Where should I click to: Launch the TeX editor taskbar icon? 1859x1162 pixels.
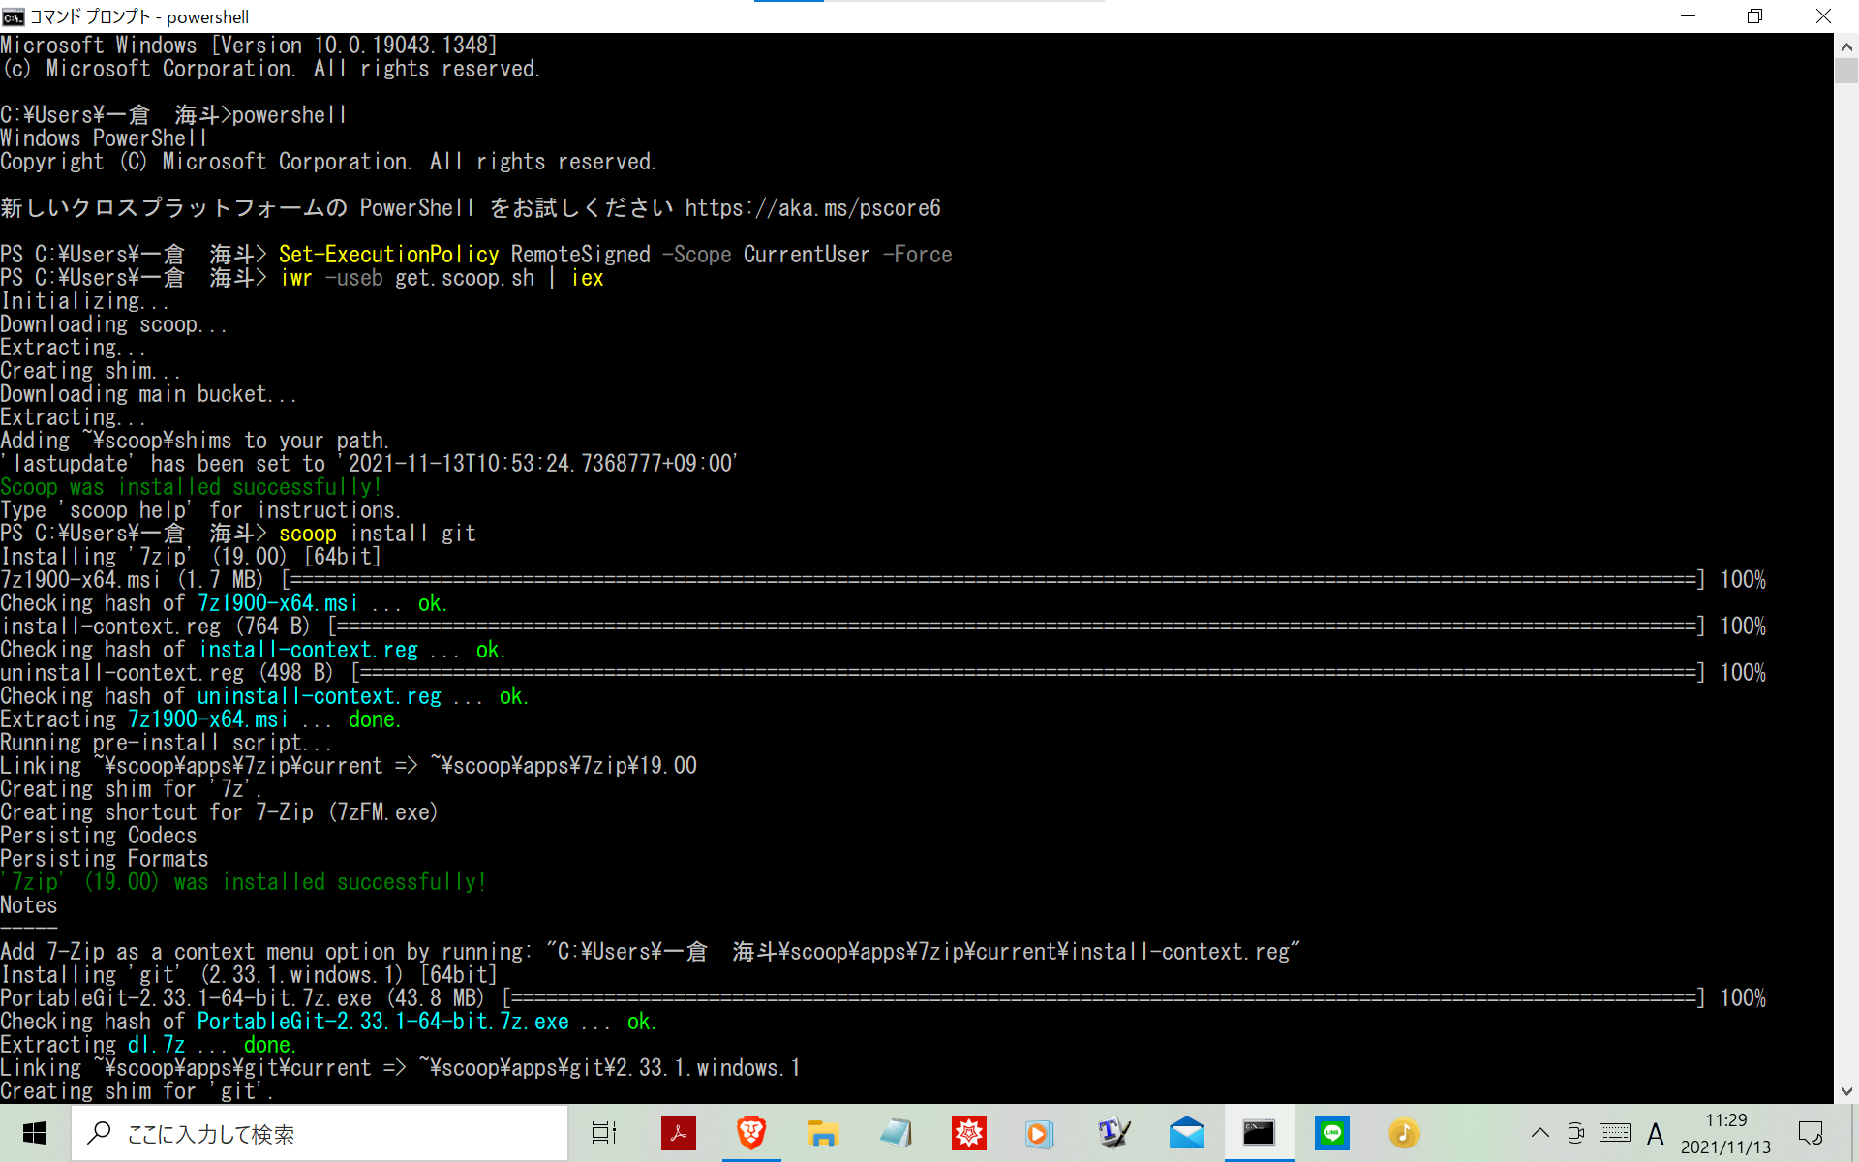point(1113,1133)
